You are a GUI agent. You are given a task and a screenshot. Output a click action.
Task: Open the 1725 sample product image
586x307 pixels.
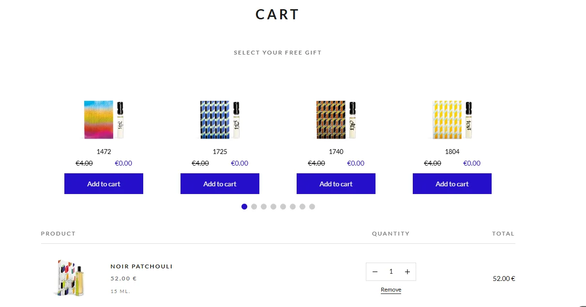[220, 120]
